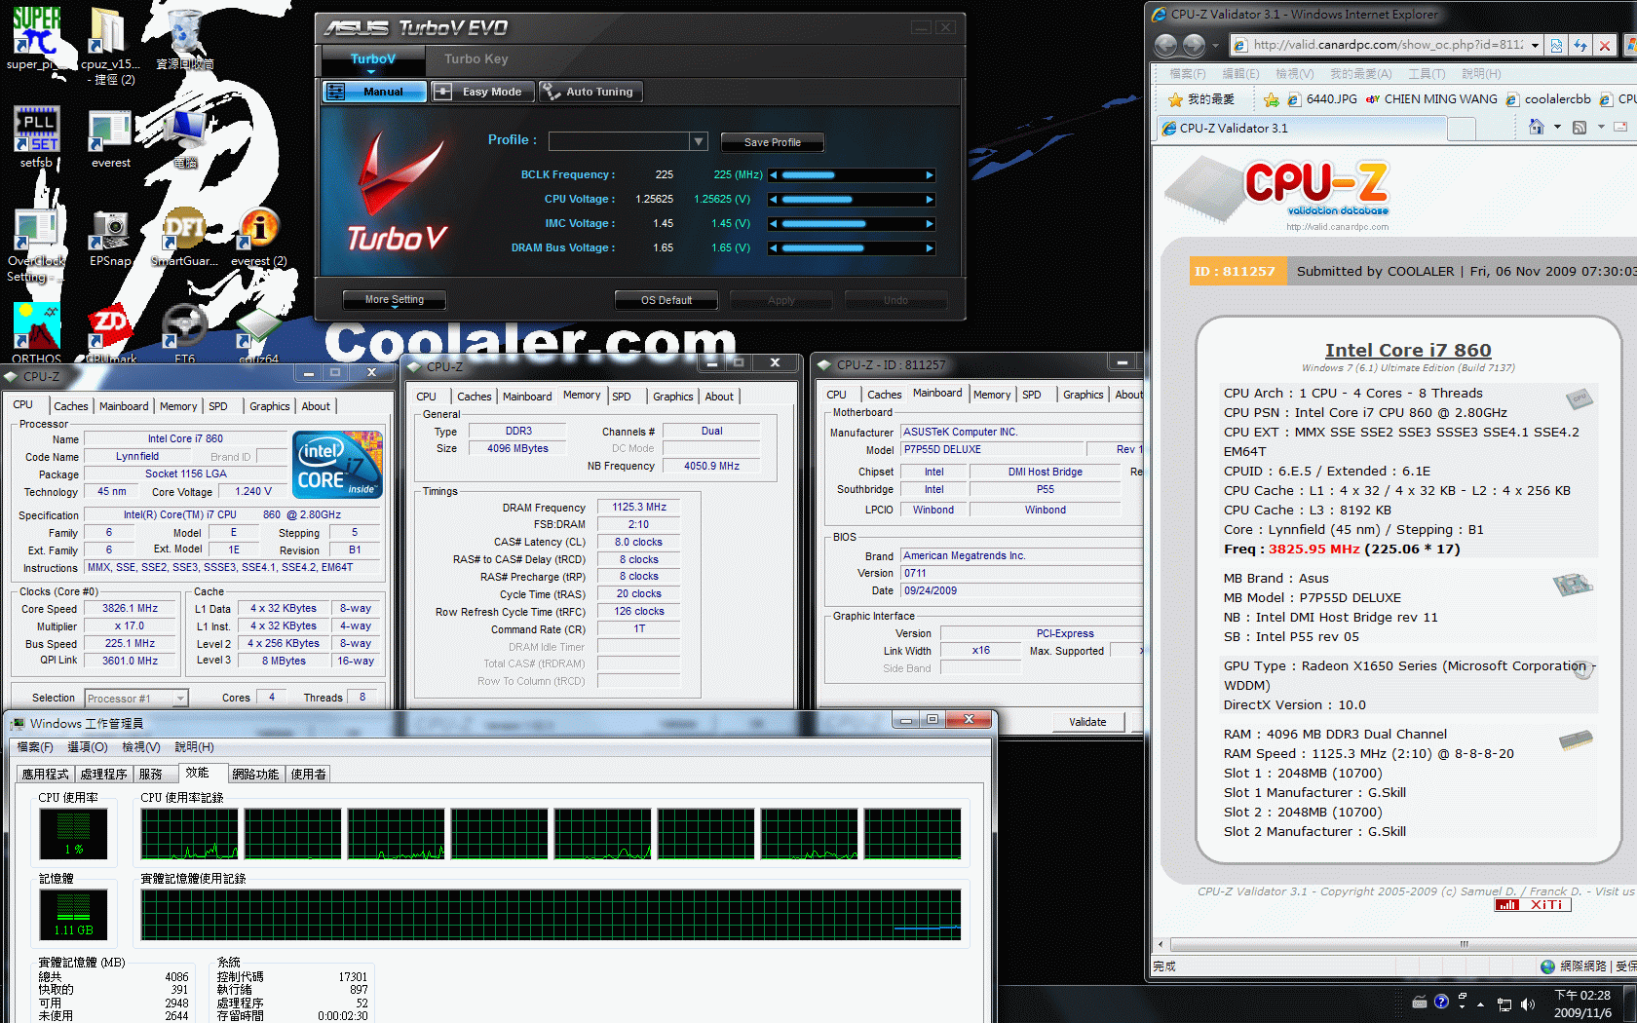Launch the OverClock Setting desktop icon

[x=36, y=244]
